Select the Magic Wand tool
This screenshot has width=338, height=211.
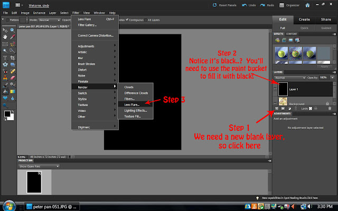click(5, 51)
